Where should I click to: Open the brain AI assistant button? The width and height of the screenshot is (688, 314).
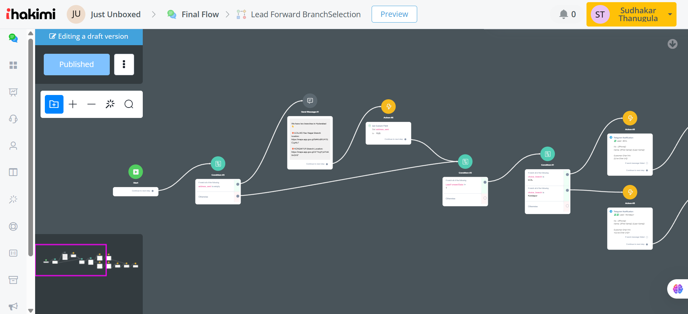pyautogui.click(x=678, y=289)
